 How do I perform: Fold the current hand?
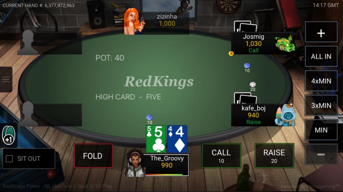93,156
